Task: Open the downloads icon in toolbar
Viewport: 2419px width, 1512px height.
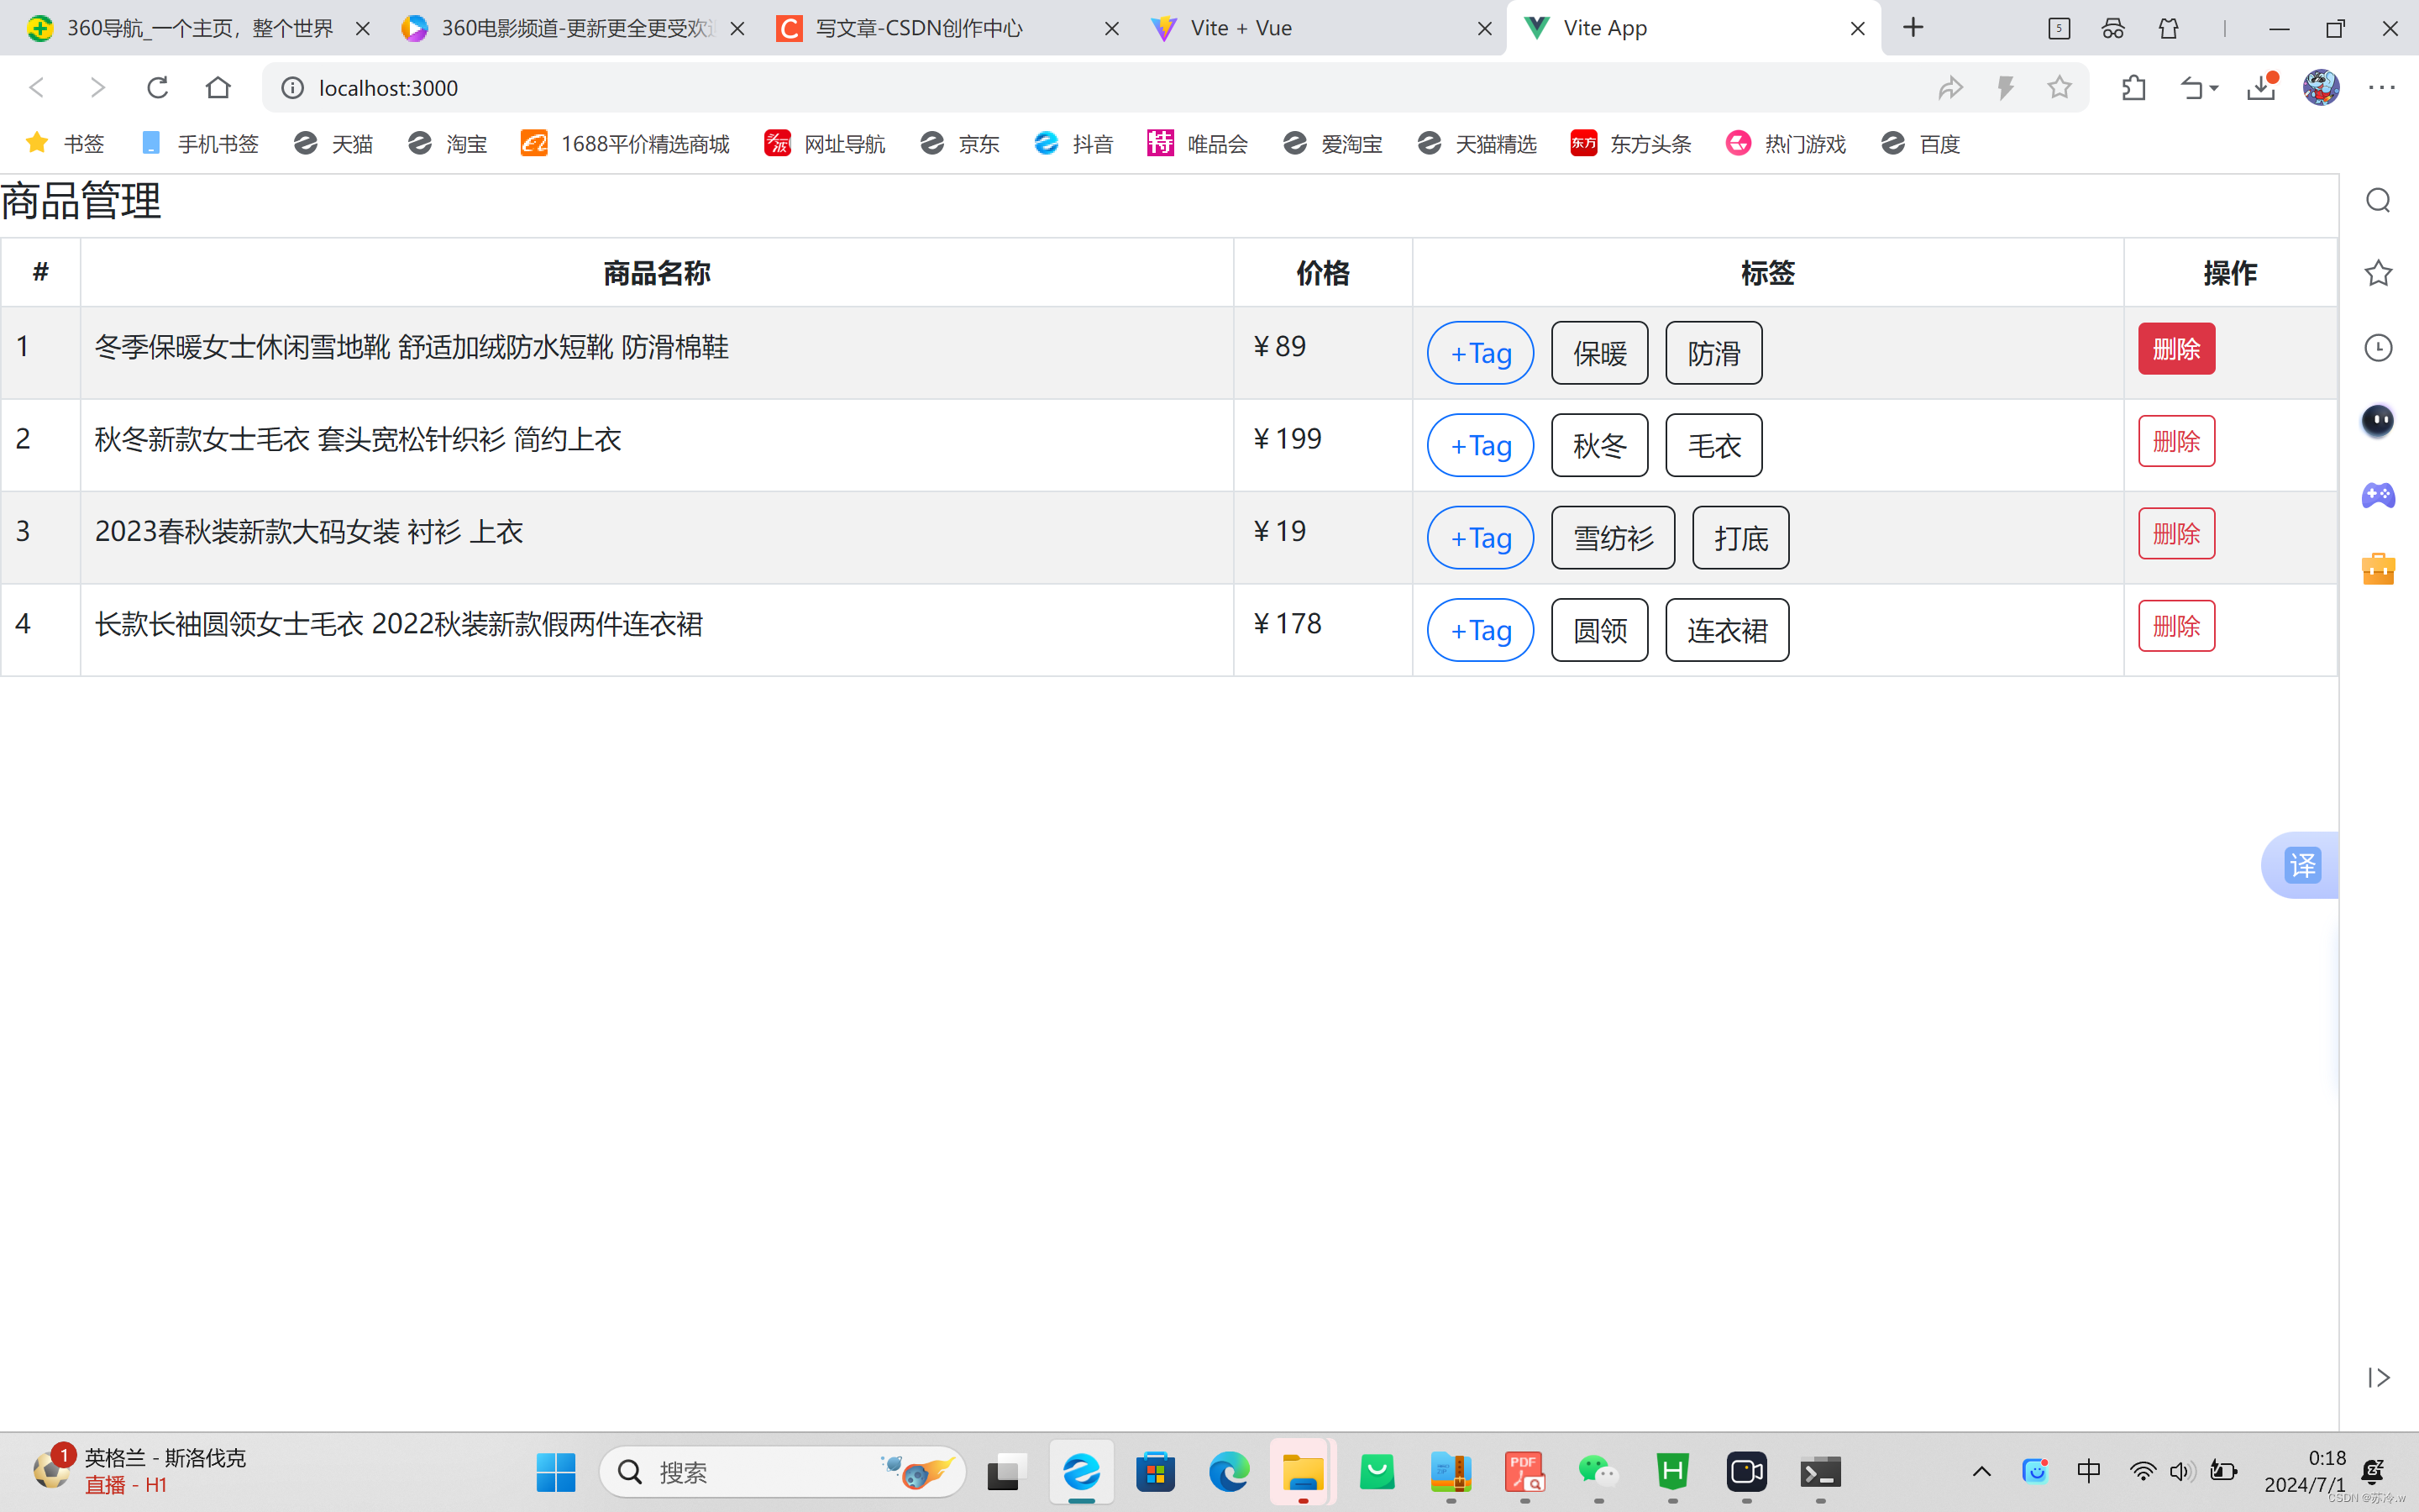Action: click(2261, 88)
